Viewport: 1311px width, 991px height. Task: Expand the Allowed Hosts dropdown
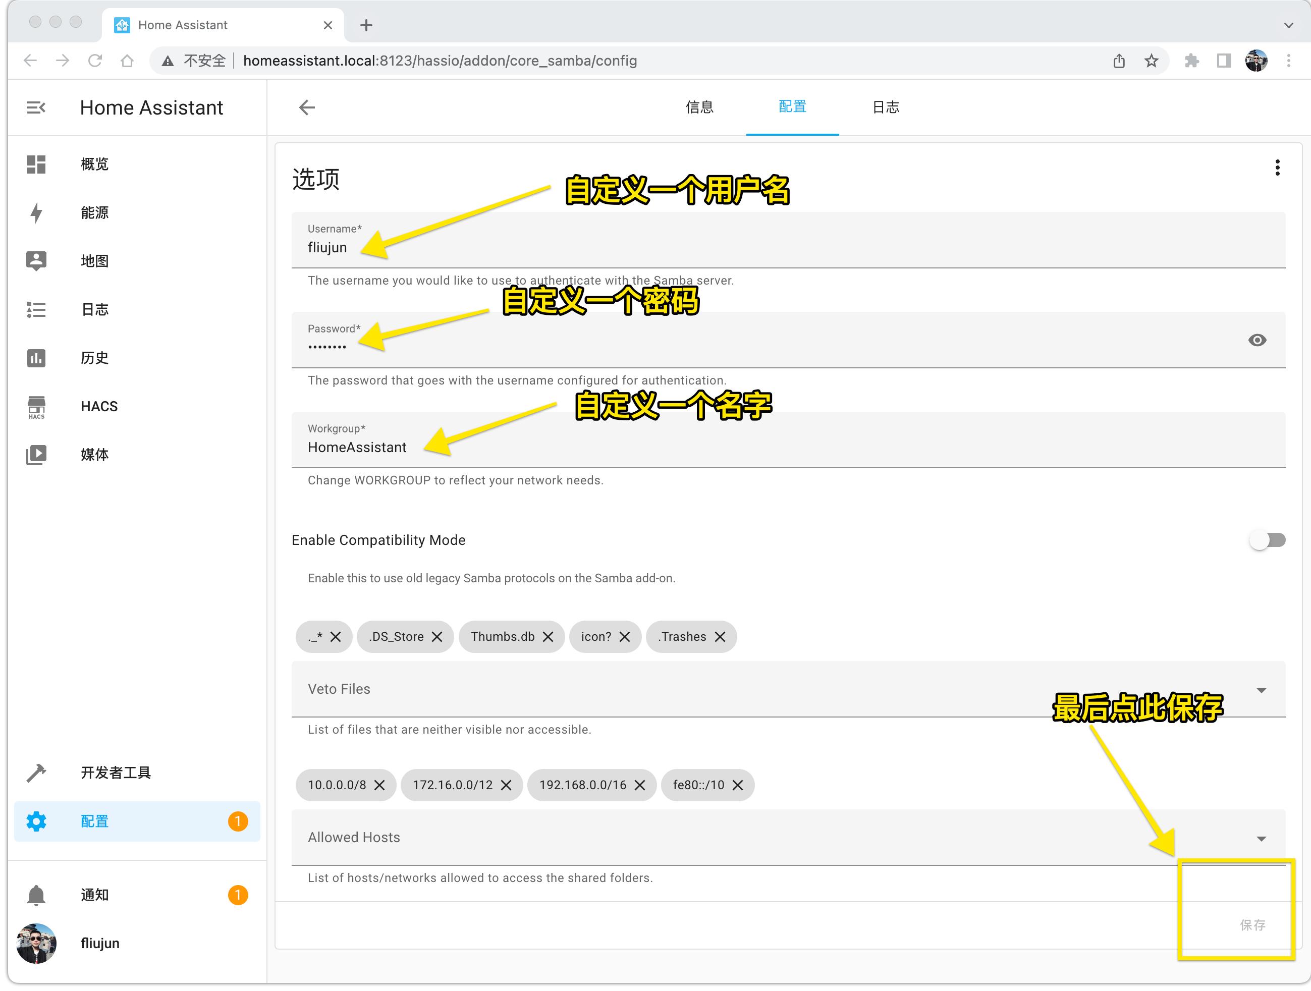1261,839
